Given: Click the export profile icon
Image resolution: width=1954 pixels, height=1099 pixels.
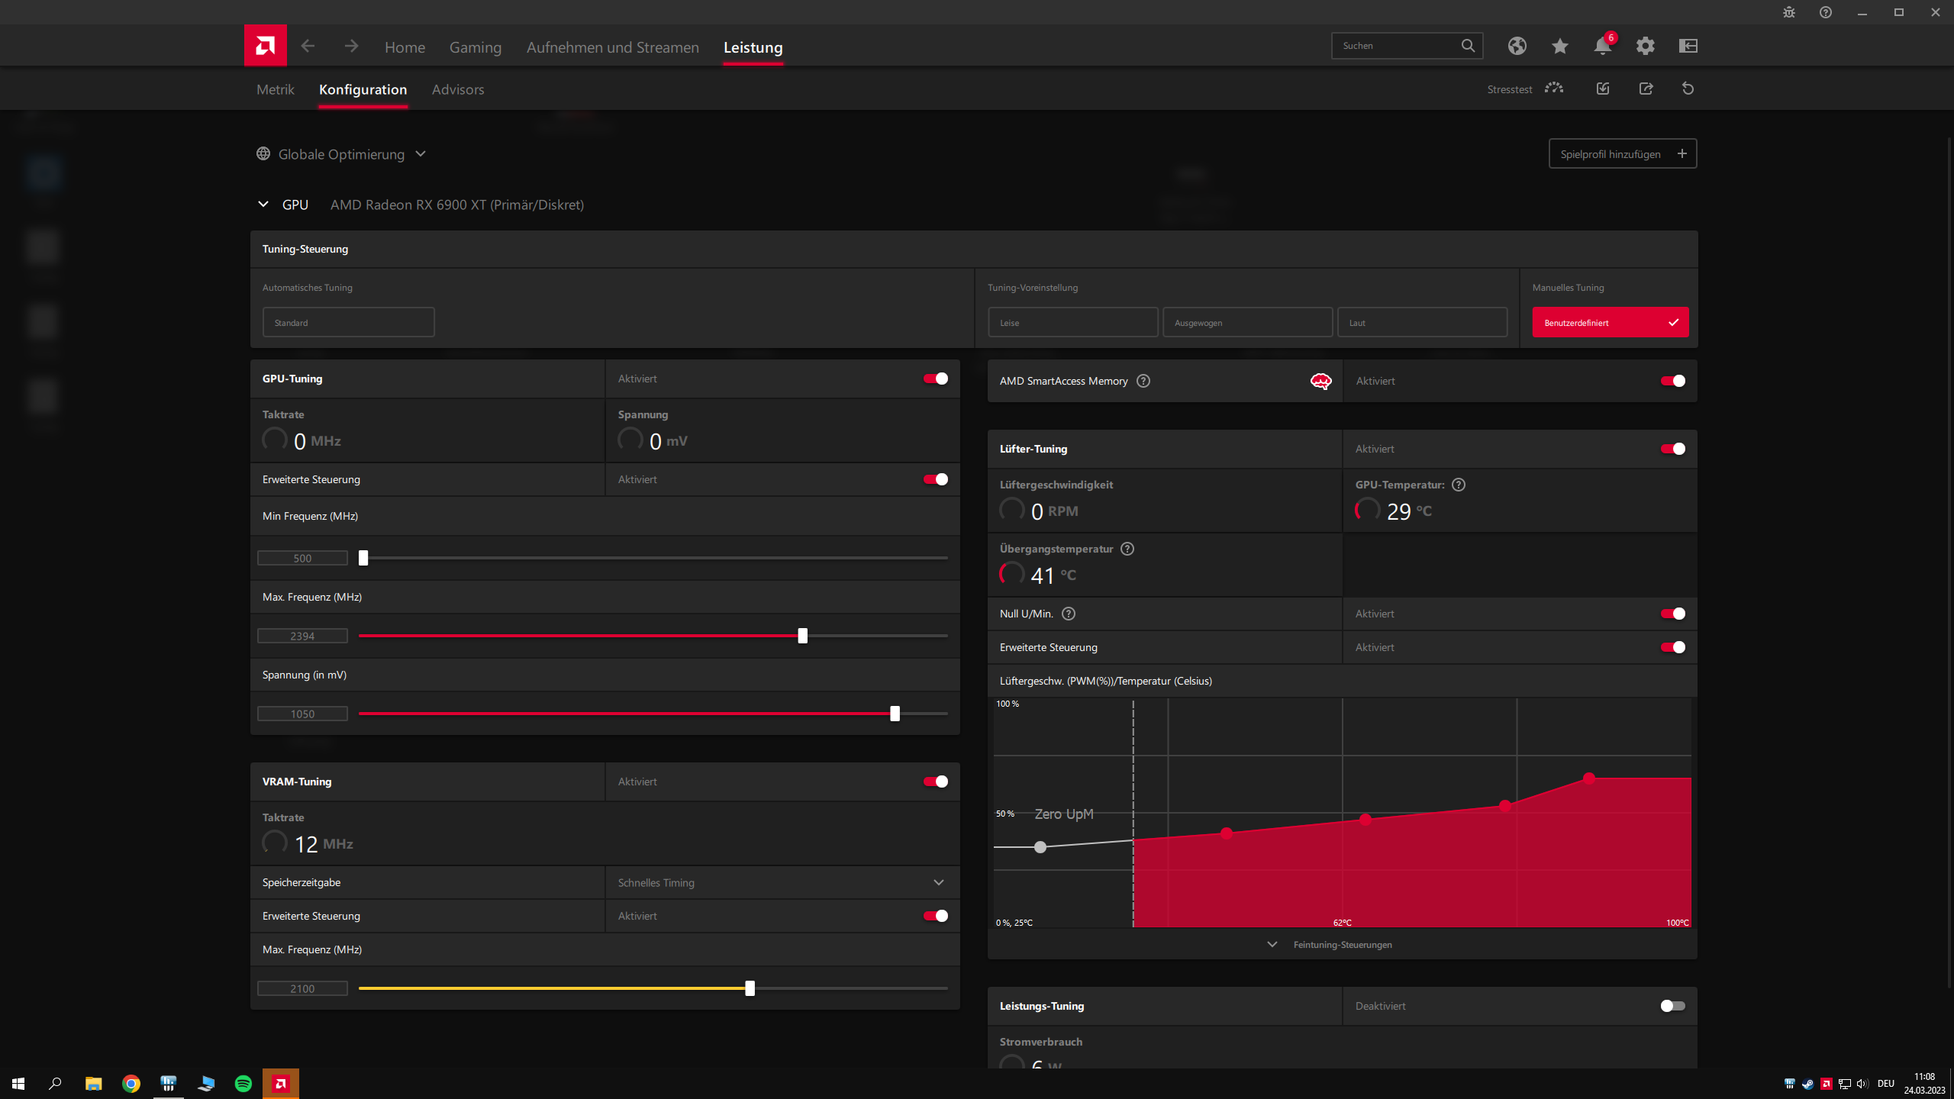Looking at the screenshot, I should point(1646,89).
